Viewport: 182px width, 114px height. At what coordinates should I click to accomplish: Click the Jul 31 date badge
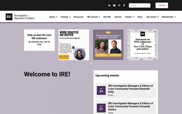point(101,108)
